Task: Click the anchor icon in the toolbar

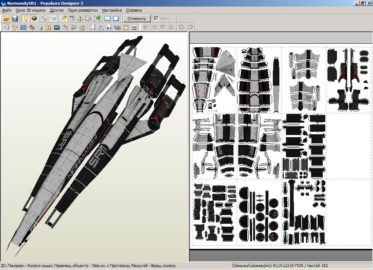Action: point(80,19)
